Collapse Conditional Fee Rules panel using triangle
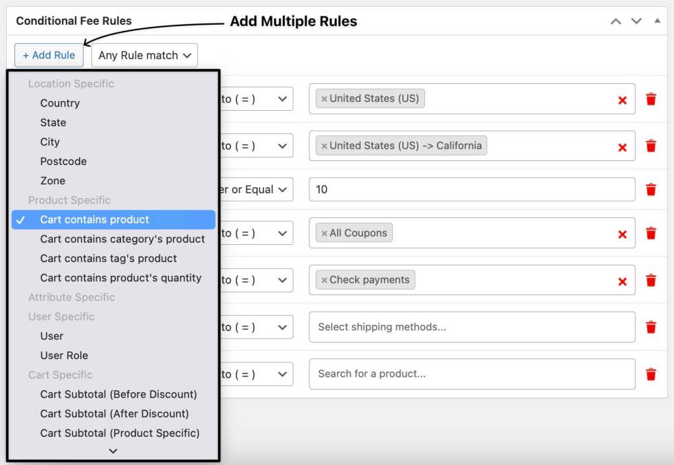674x465 pixels. tap(657, 21)
